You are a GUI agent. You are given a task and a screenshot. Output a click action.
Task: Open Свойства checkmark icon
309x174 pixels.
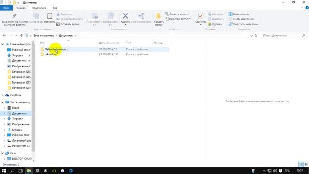point(201,16)
